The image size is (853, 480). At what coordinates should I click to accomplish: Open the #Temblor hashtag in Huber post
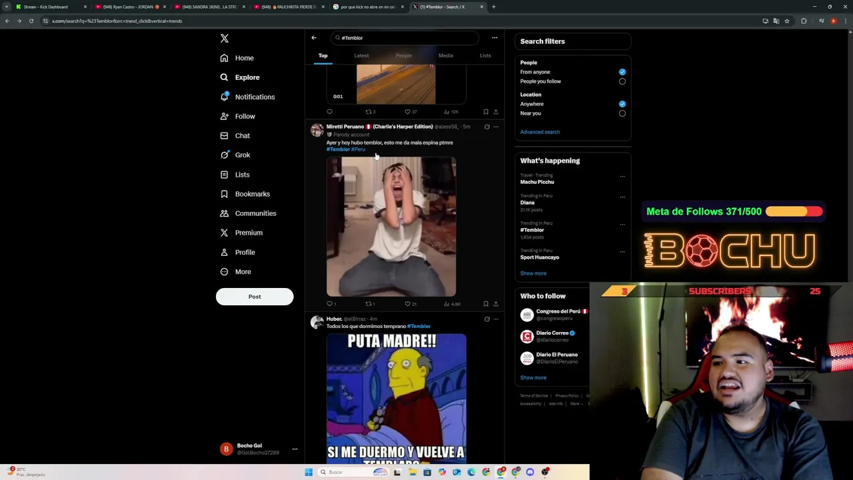[419, 327]
